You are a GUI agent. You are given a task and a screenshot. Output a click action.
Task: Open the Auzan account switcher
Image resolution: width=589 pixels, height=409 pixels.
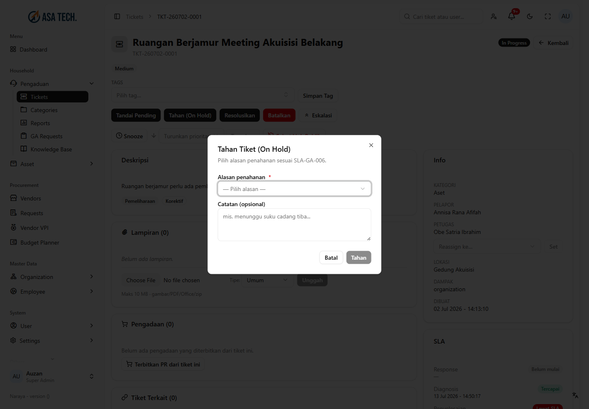(52, 376)
